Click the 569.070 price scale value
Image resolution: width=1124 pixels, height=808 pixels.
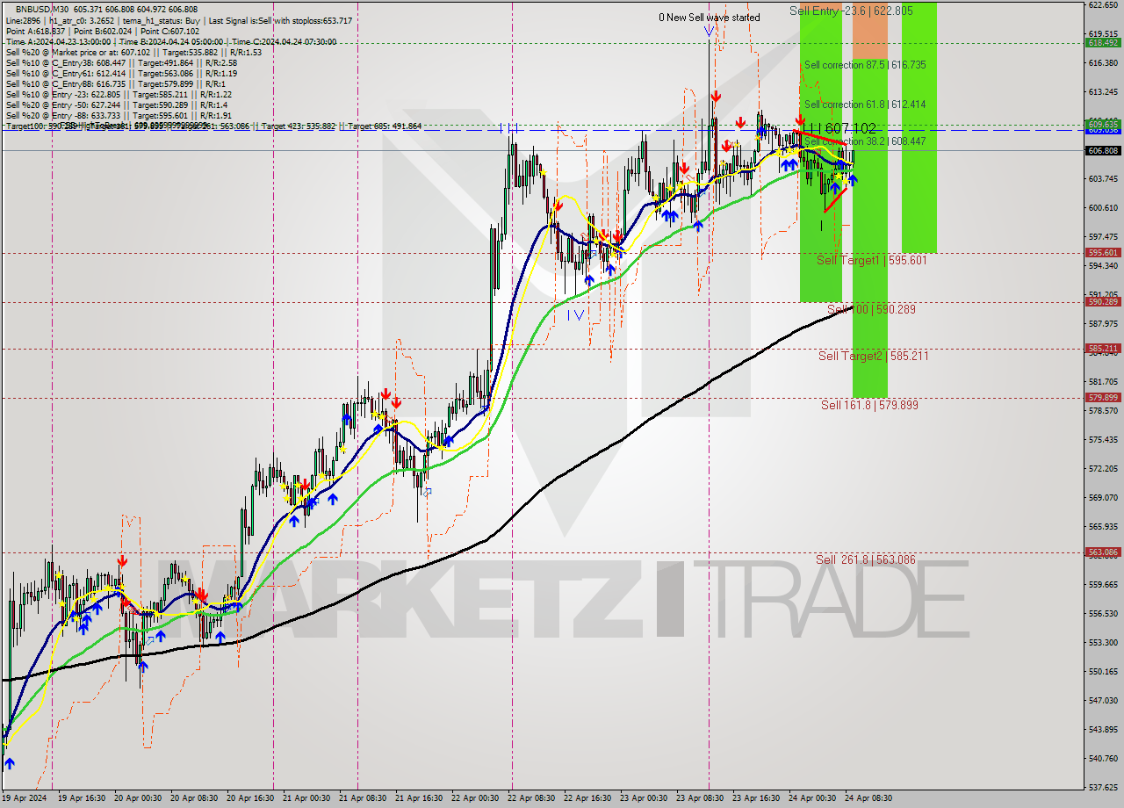1103,497
